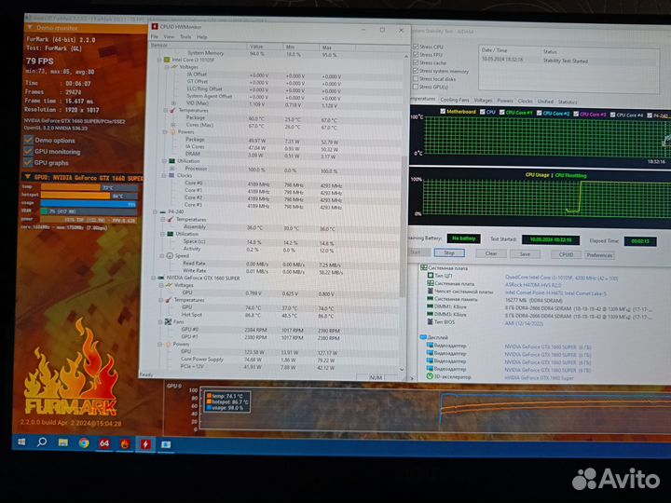Open File Explorer from taskbar
The height and width of the screenshot is (503, 671).
(x=63, y=442)
